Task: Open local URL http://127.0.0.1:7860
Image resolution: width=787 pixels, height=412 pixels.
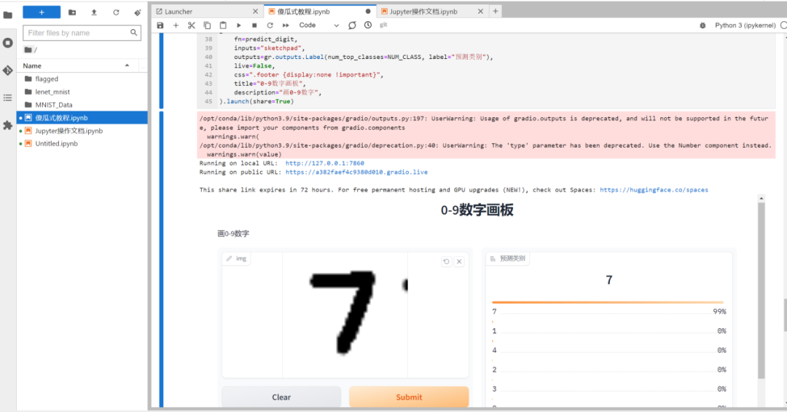Action: 325,163
